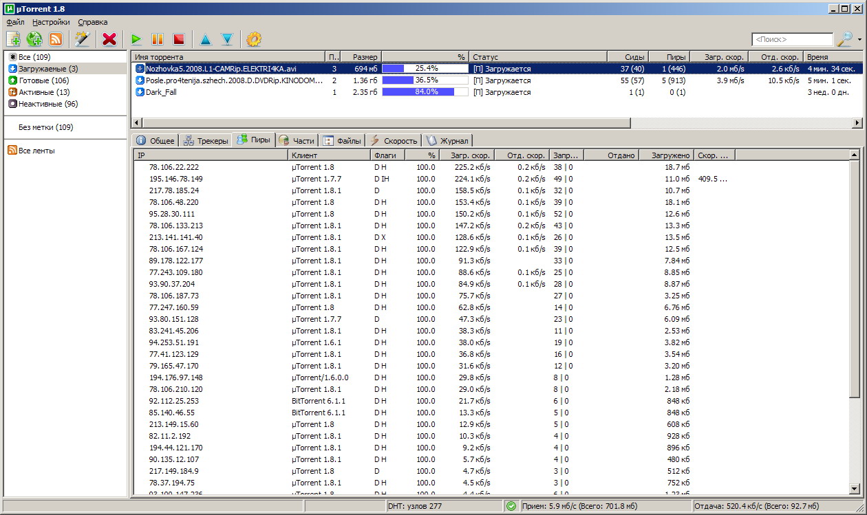Click the download icon of Dark_Fall
Screen dimensions: 867x515
pyautogui.click(x=140, y=92)
